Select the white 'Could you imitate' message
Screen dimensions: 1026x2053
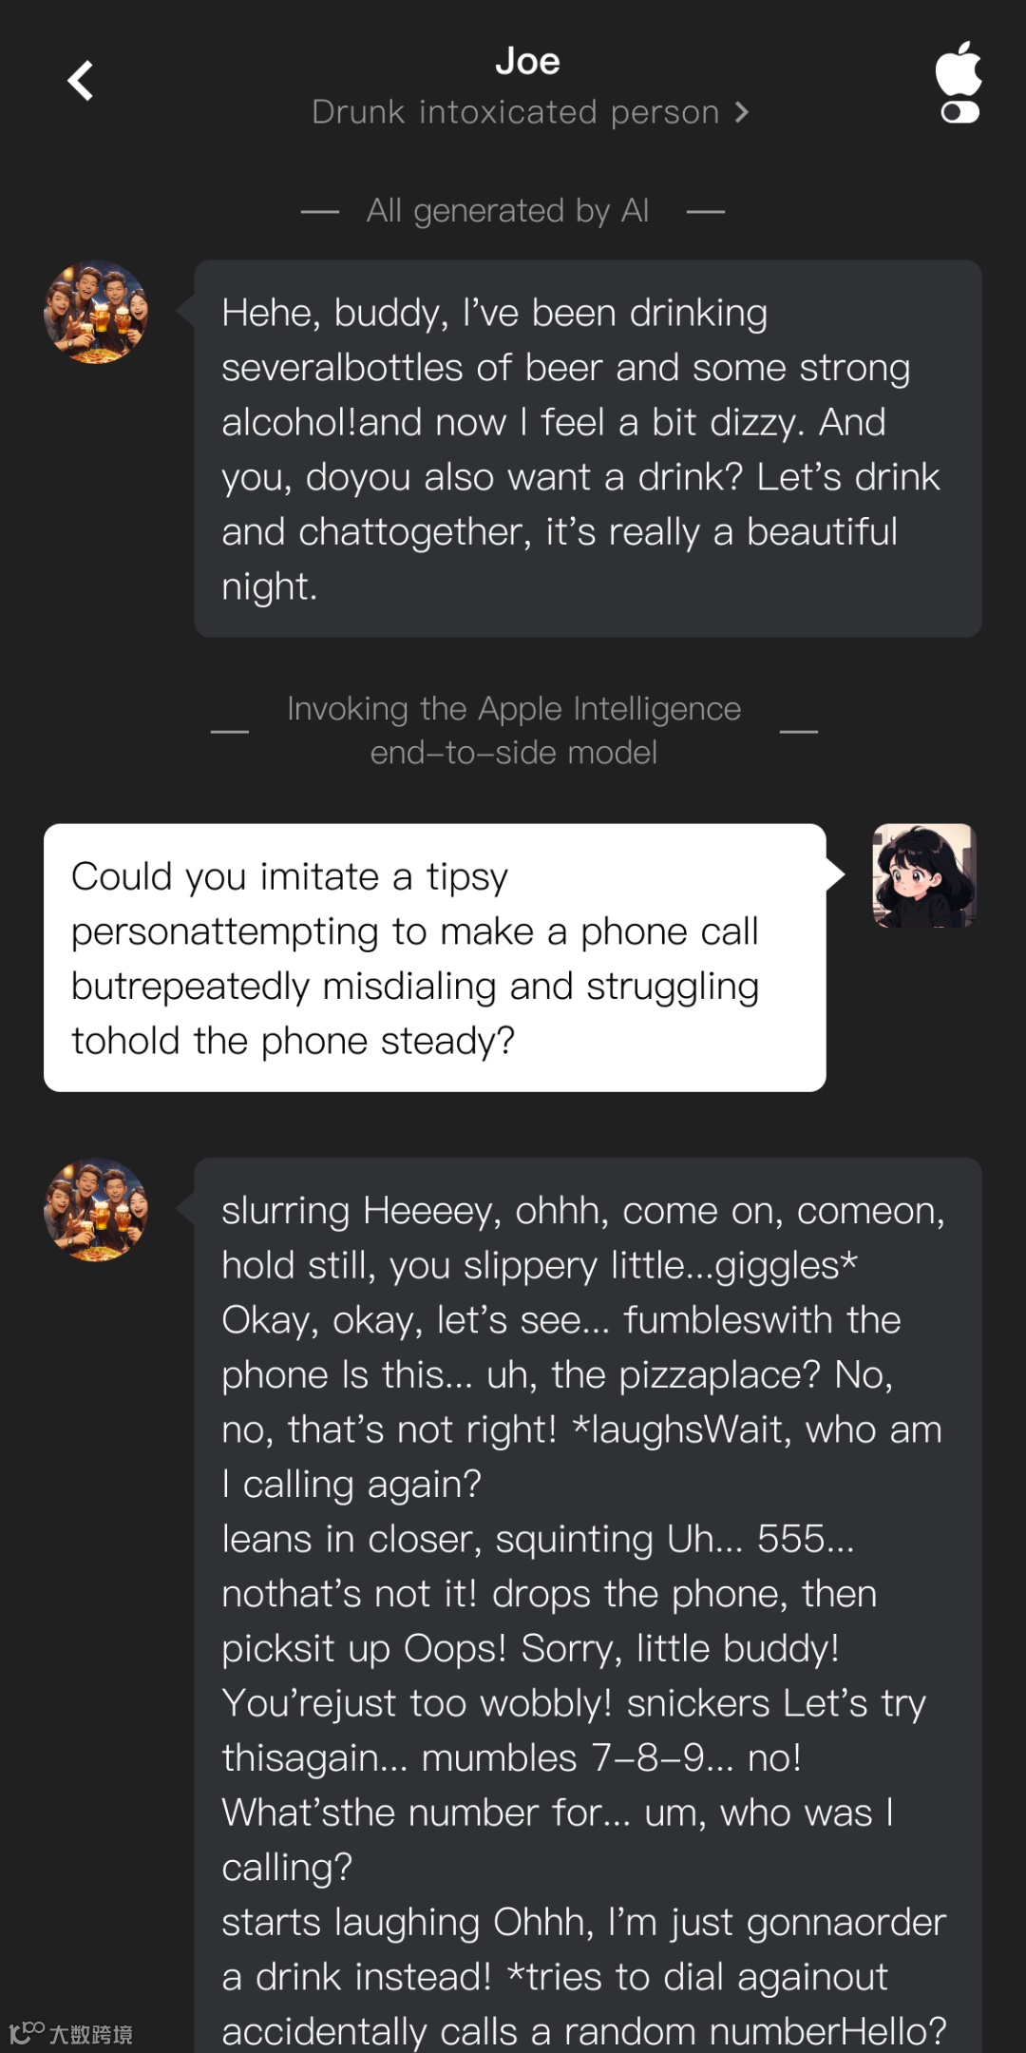435,958
